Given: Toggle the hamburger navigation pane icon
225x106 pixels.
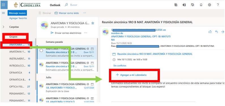Looking at the screenshot, I should click(x=3, y=13).
